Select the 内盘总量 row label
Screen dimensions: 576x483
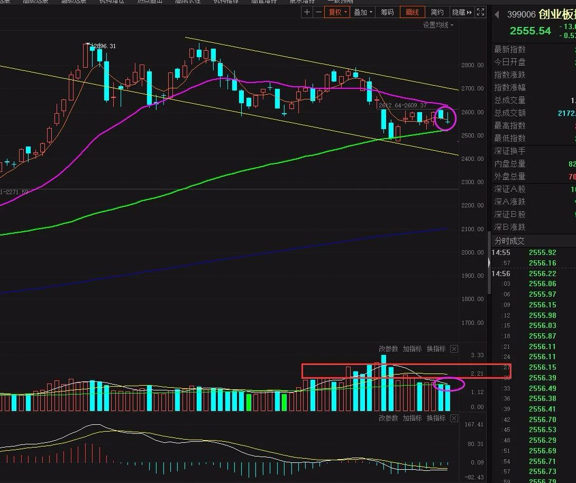(509, 164)
